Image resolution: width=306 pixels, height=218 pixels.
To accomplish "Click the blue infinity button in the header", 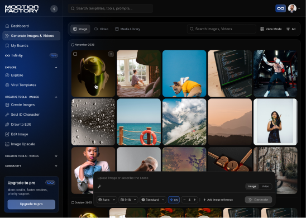I will [280, 8].
